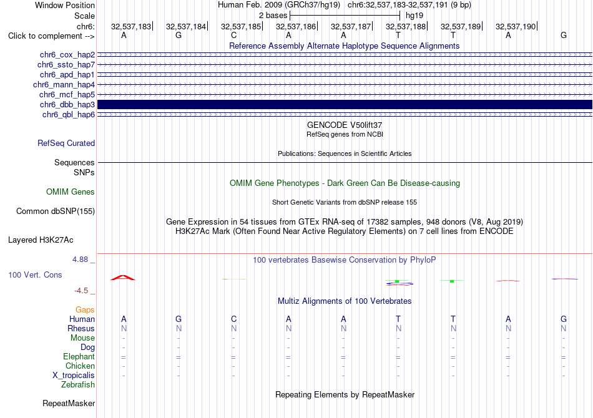Viewport: 593px width, 418px height.
Task: Open the chr6_ssto_hap7 track label
Action: [66, 65]
